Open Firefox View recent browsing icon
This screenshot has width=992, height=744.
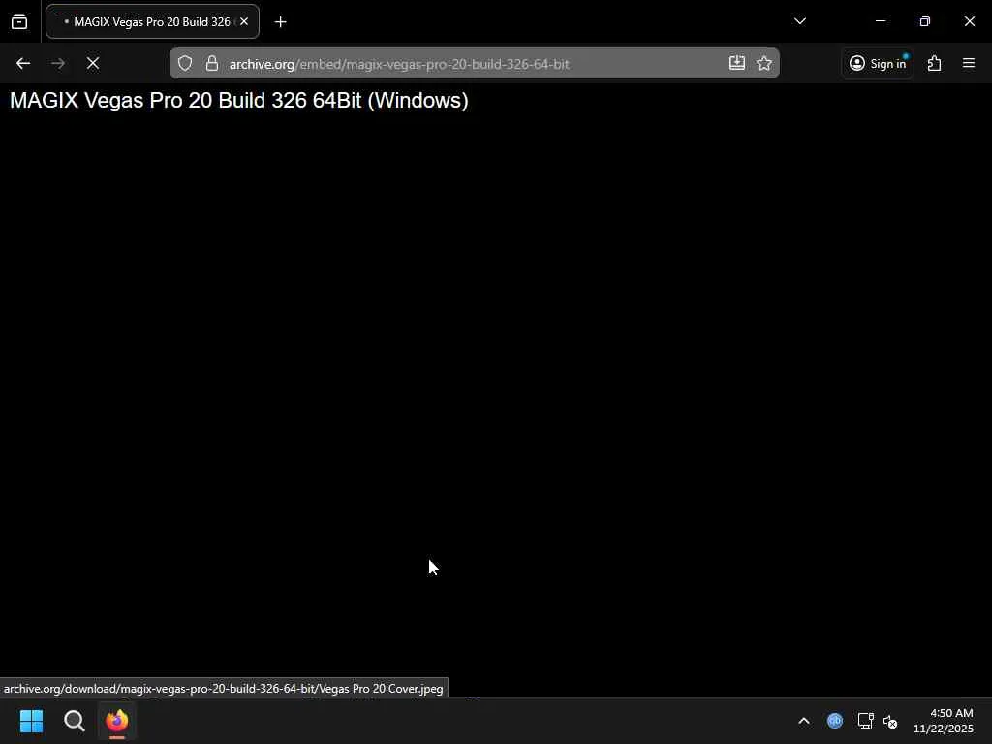[19, 21]
